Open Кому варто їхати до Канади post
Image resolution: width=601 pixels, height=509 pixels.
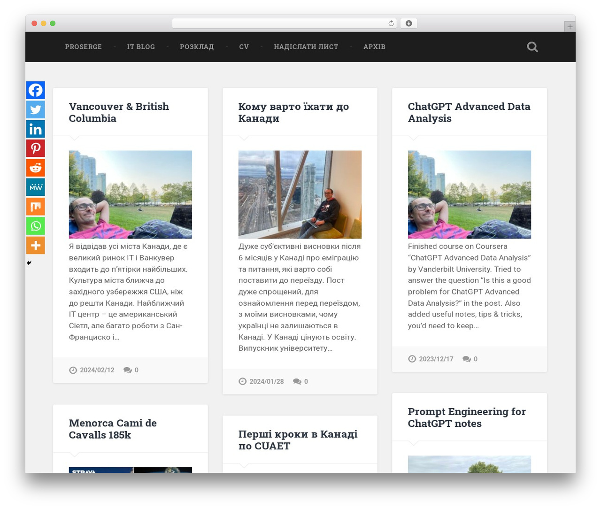293,112
